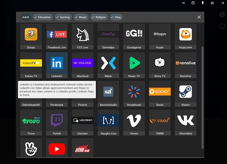227x164 pixels.
Task: Select the Mixer tile
Action: click(108, 65)
